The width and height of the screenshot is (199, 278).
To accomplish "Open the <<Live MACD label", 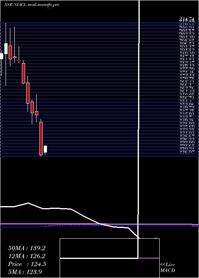I will (168, 268).
